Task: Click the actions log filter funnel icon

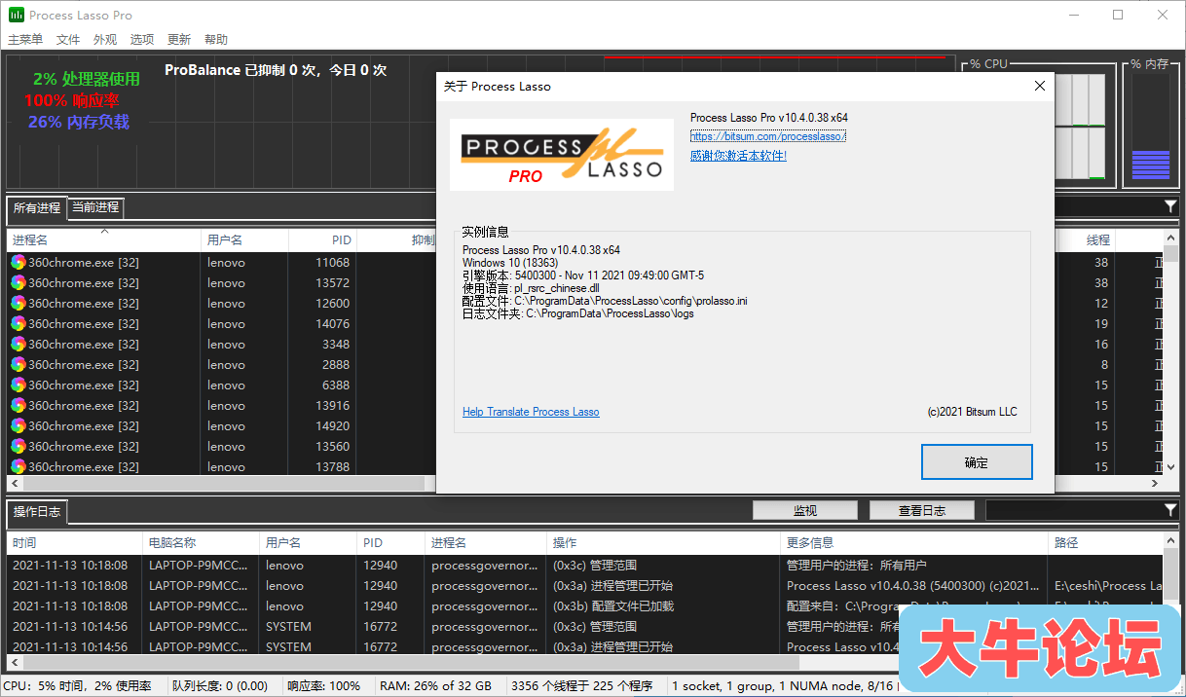Action: click(x=1169, y=510)
